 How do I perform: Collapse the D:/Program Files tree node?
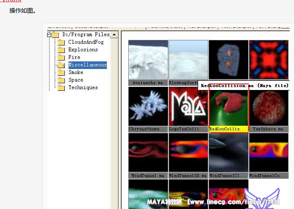coord(49,34)
